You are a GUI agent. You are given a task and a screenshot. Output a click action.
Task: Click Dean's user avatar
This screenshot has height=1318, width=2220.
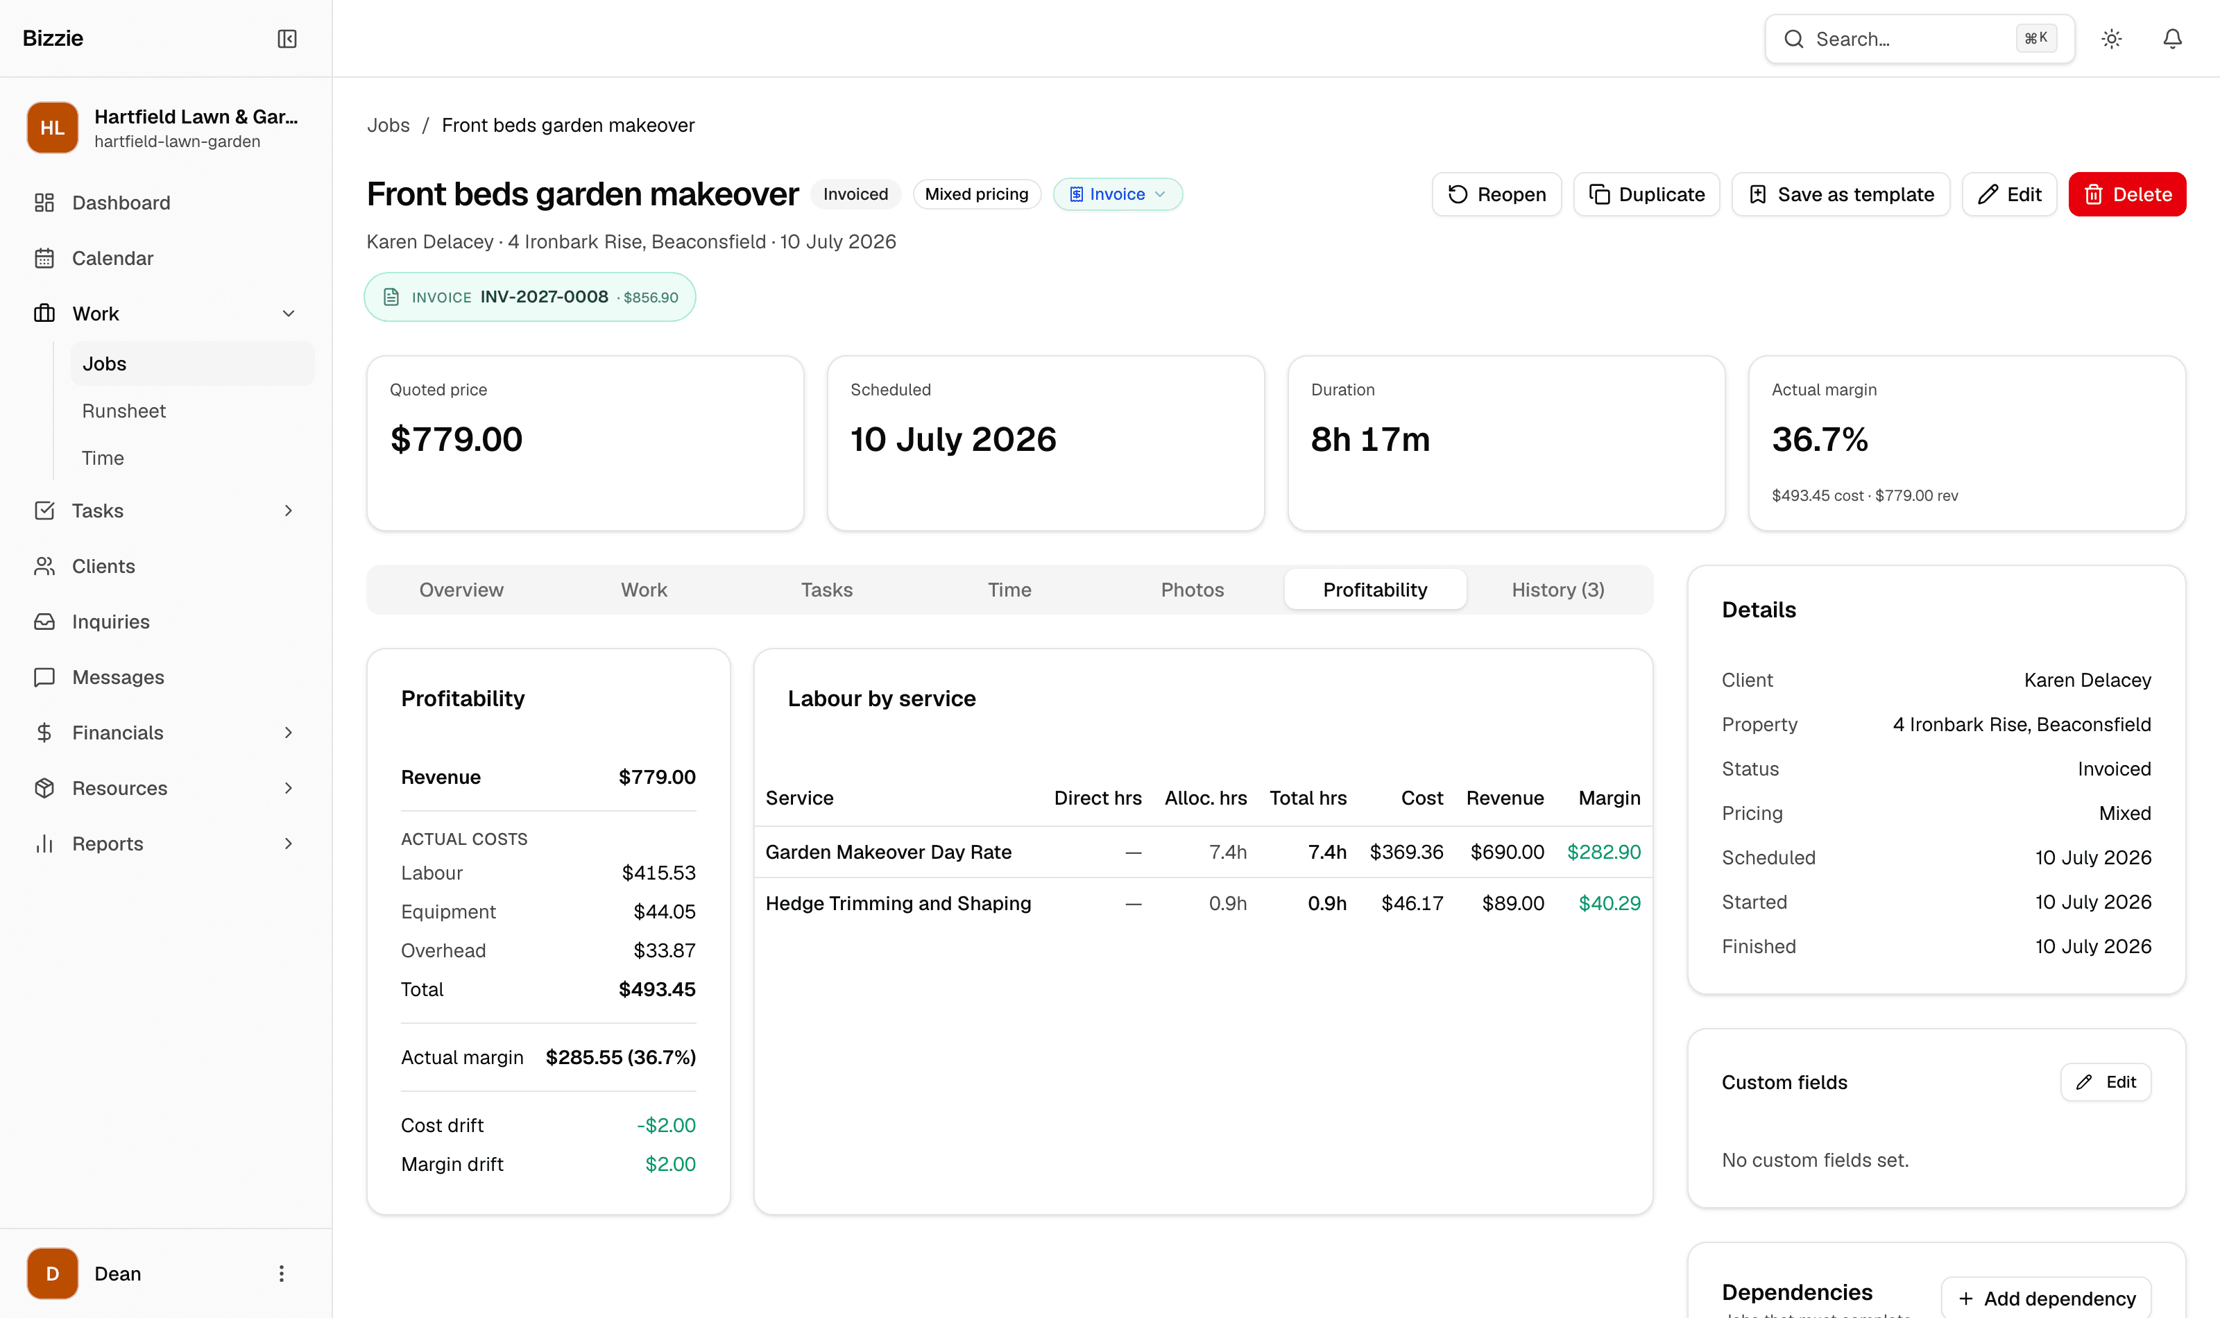tap(53, 1274)
